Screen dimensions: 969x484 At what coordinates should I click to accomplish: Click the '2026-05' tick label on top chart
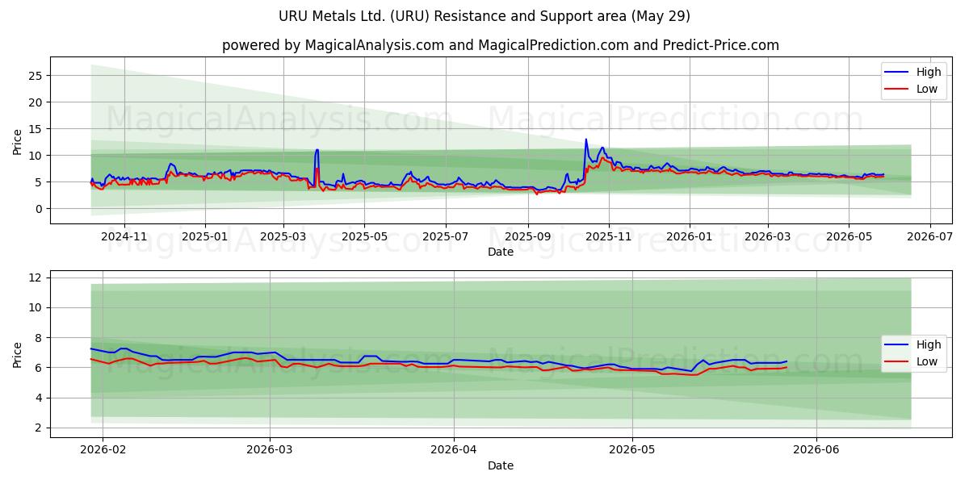pyautogui.click(x=849, y=237)
